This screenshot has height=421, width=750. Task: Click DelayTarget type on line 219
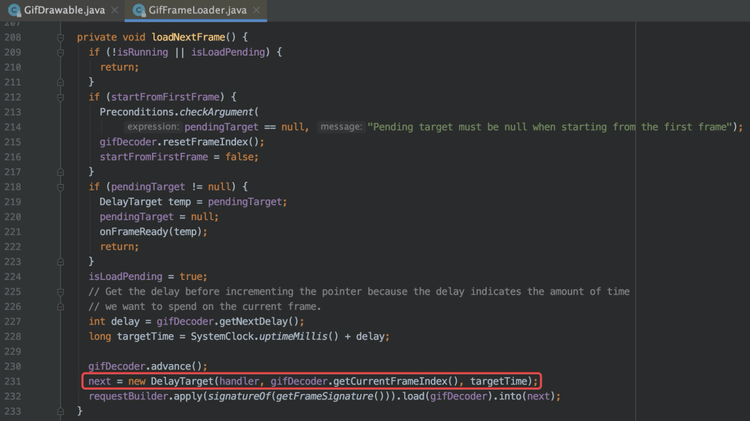pyautogui.click(x=131, y=202)
